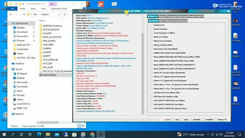Open recent locations dropdown beside navigation arrows
Screen dimensions: 245x138
pyautogui.click(x=20, y=15)
